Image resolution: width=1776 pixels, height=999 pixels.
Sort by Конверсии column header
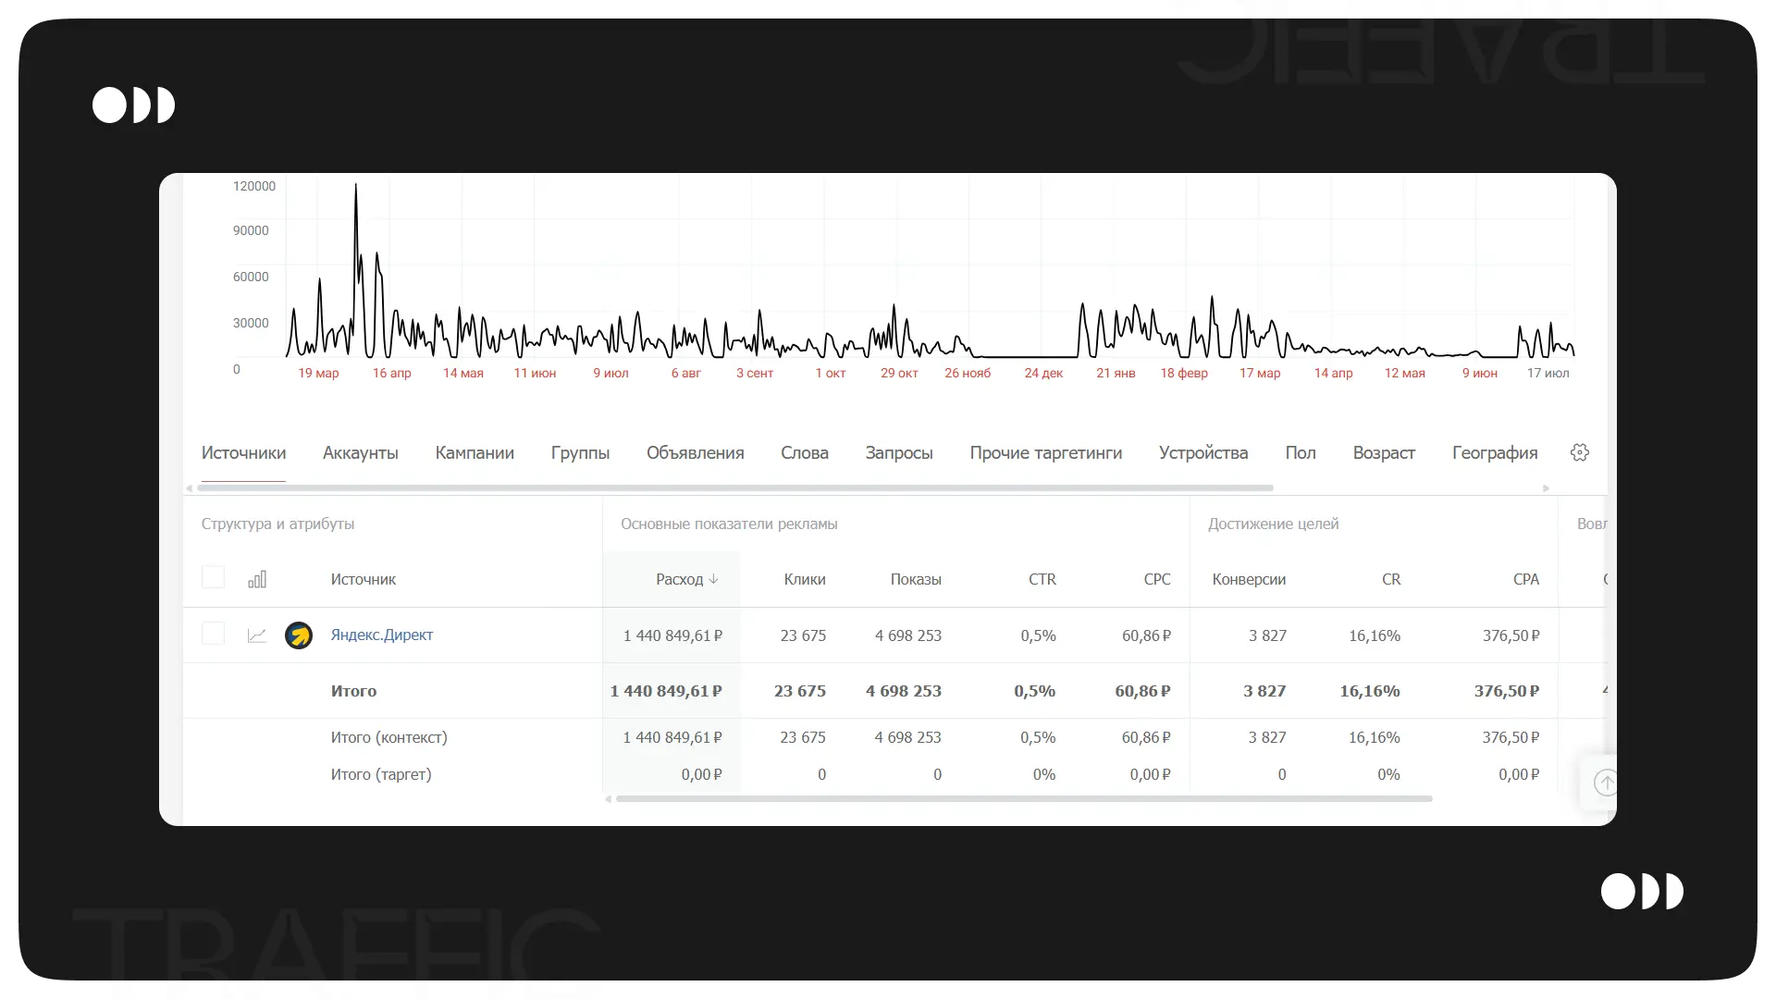pyautogui.click(x=1248, y=579)
